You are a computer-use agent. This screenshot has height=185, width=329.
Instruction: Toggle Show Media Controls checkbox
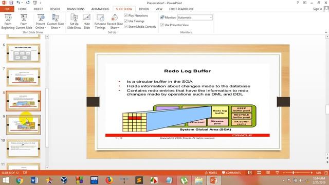coord(126,27)
